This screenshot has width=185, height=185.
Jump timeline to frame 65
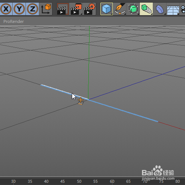pyautogui.click(x=128, y=181)
